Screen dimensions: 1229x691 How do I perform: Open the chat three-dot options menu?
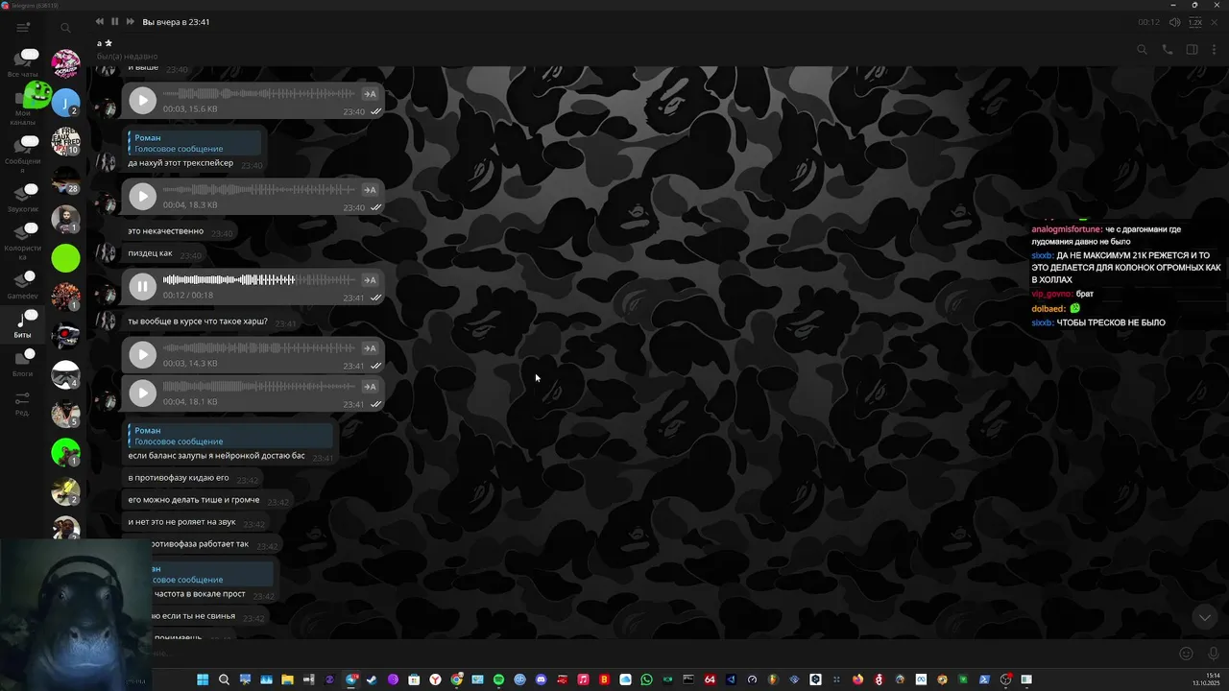(x=1215, y=50)
